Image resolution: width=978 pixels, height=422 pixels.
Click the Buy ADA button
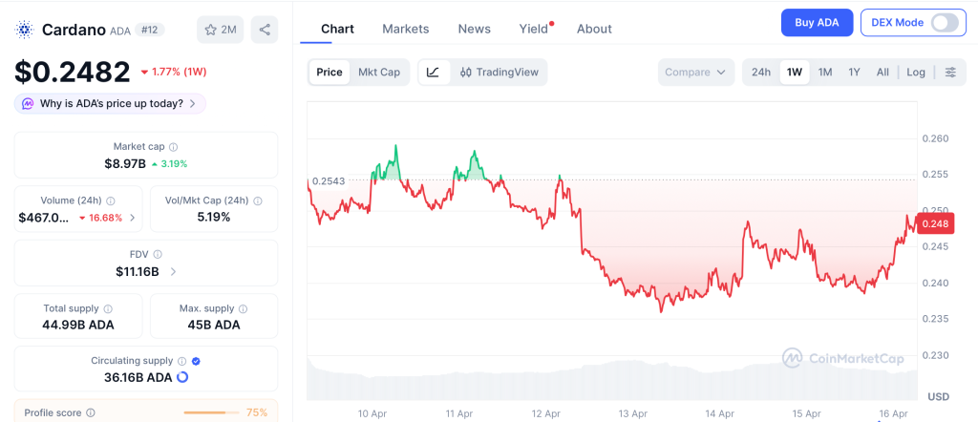[x=817, y=23]
